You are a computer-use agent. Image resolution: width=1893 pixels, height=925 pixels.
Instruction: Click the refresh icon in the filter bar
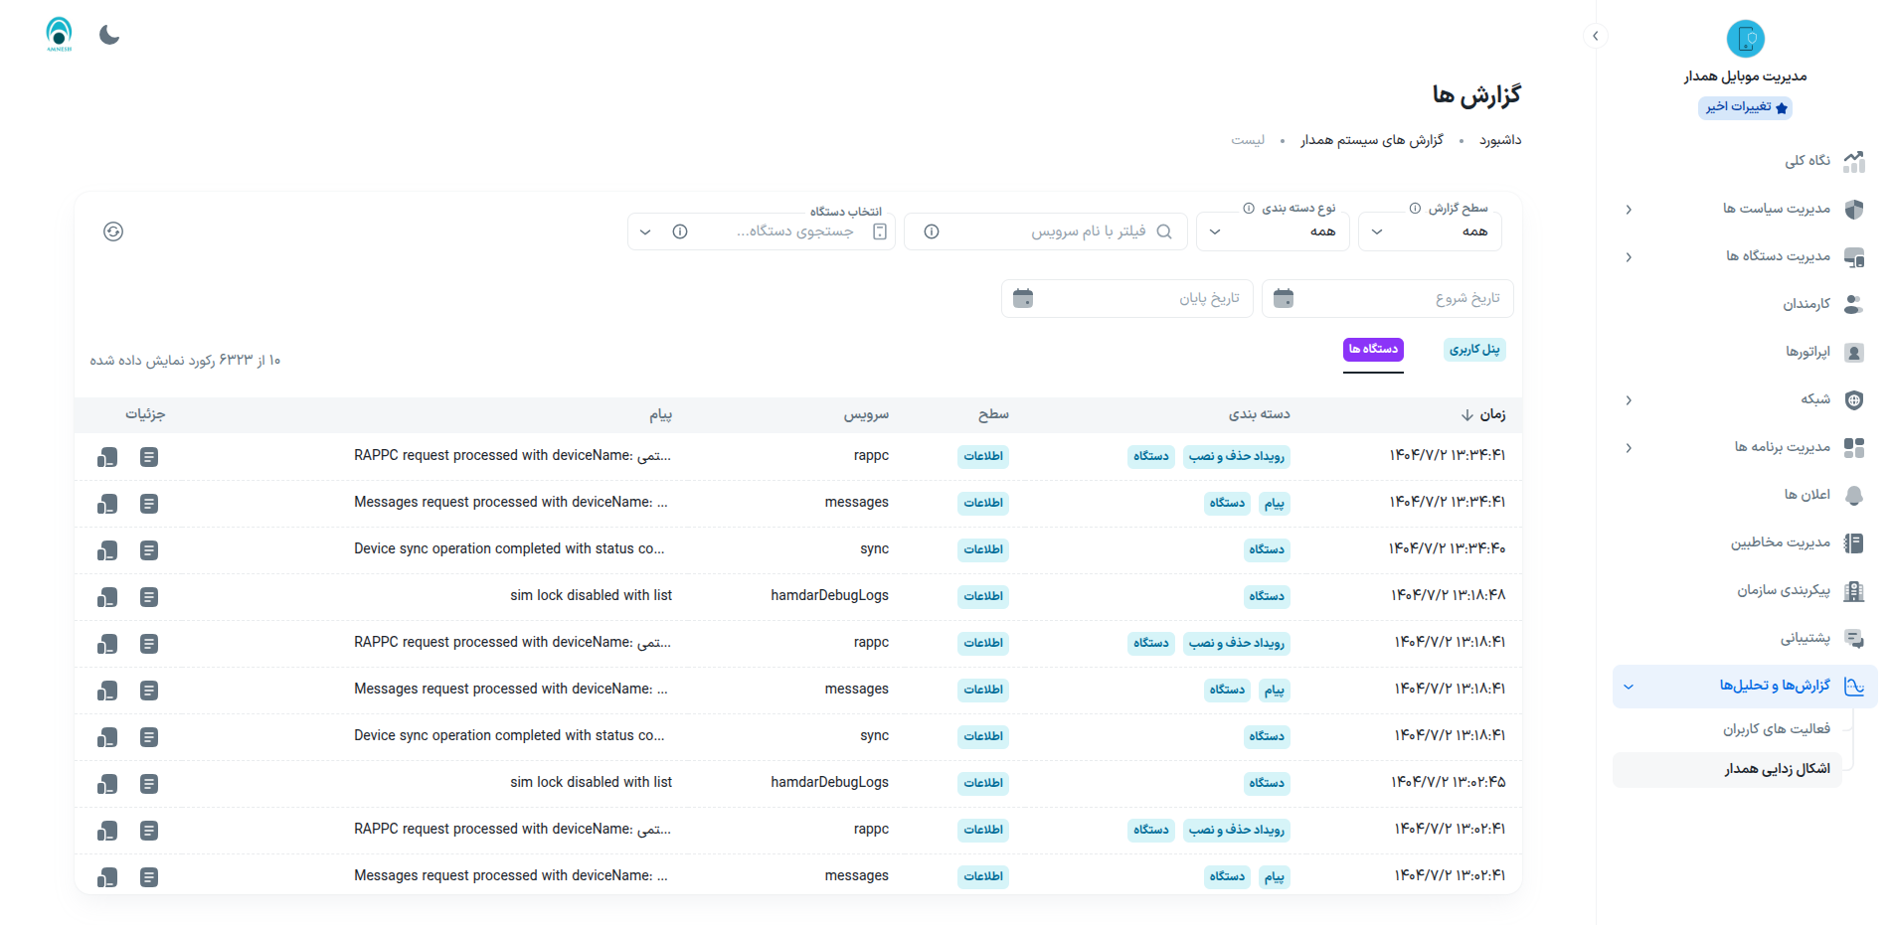click(x=113, y=231)
